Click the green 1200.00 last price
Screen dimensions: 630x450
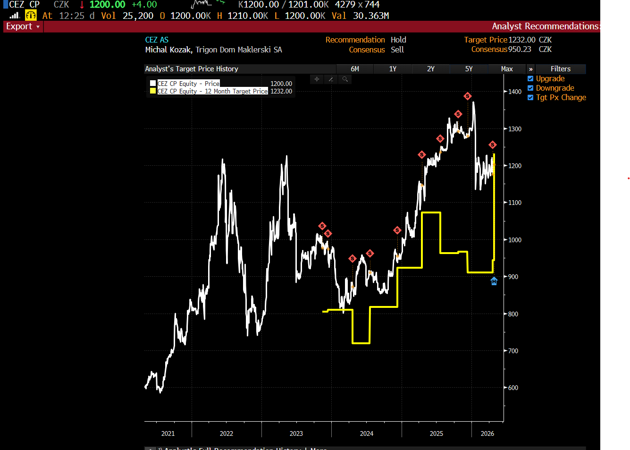click(108, 5)
